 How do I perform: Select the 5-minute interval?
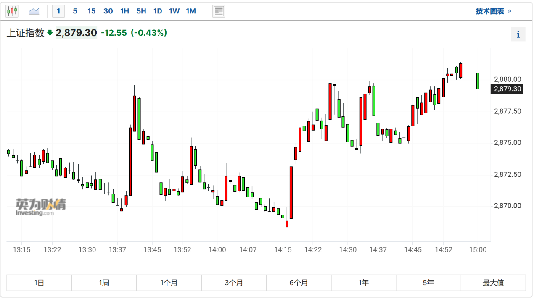[75, 11]
